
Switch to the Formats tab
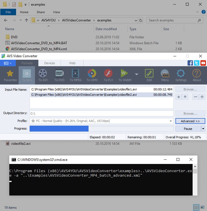coord(27,63)
